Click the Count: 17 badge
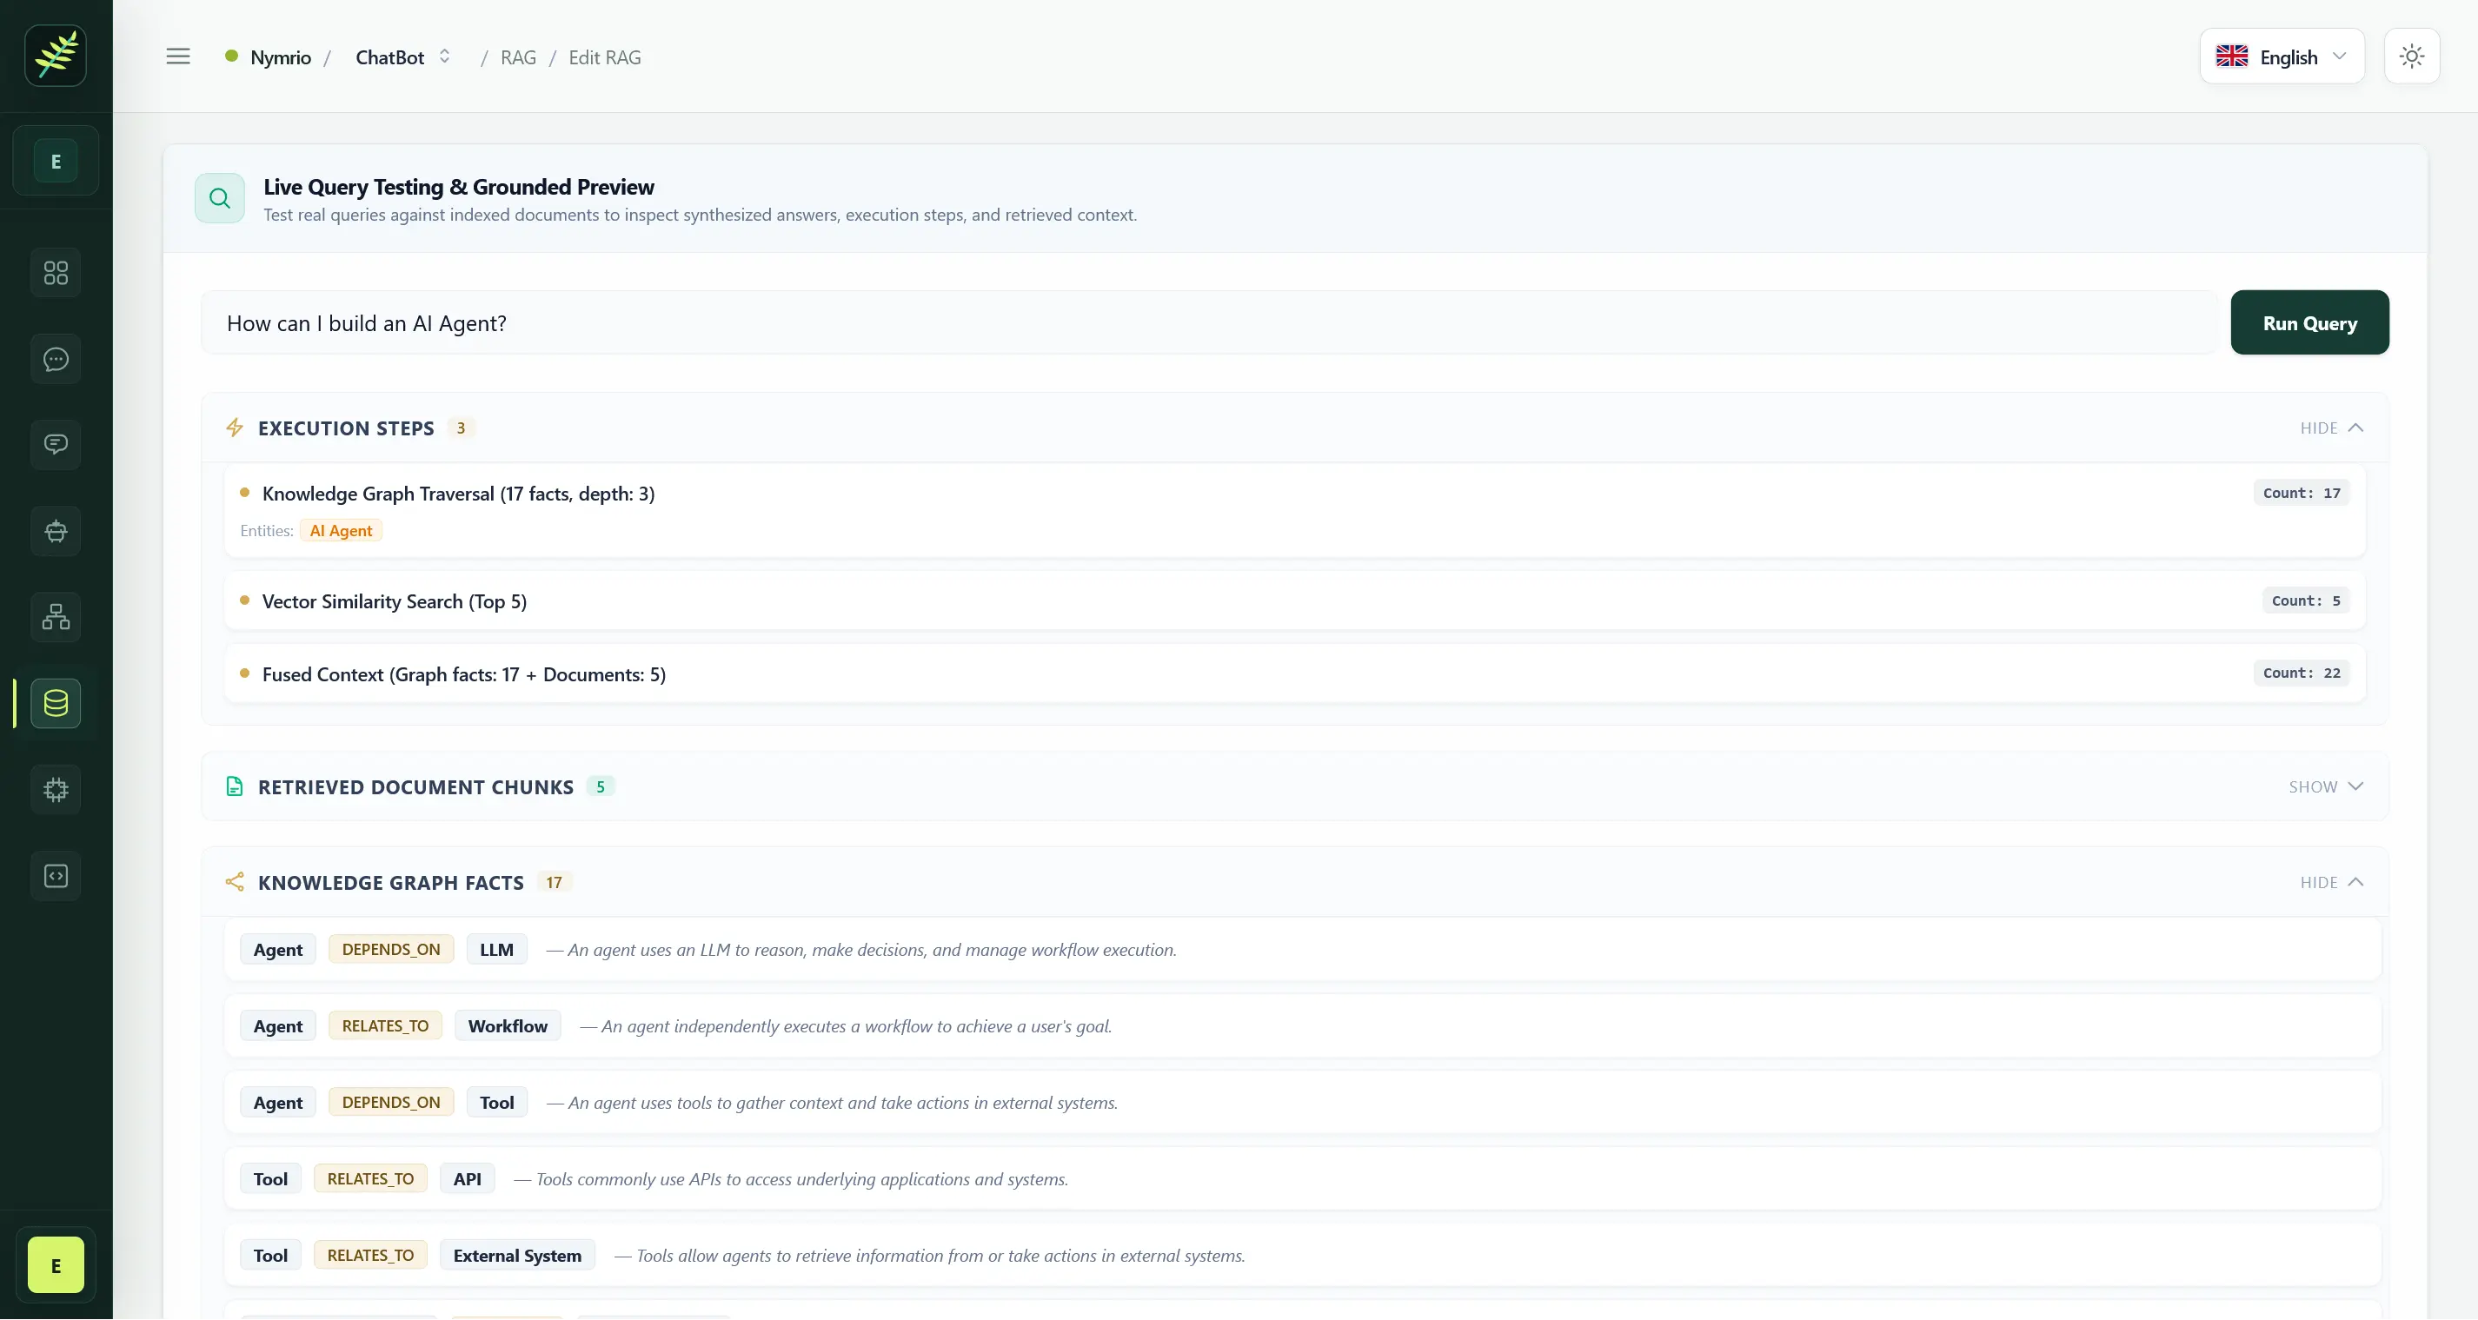The height and width of the screenshot is (1320, 2478). [2301, 494]
